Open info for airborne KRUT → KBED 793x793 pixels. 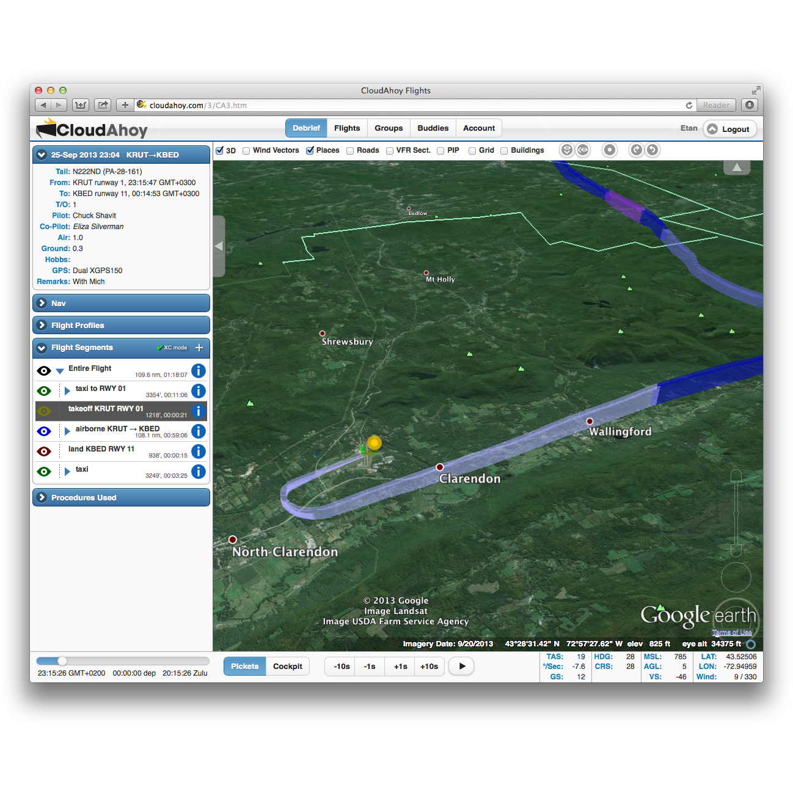pos(199,431)
